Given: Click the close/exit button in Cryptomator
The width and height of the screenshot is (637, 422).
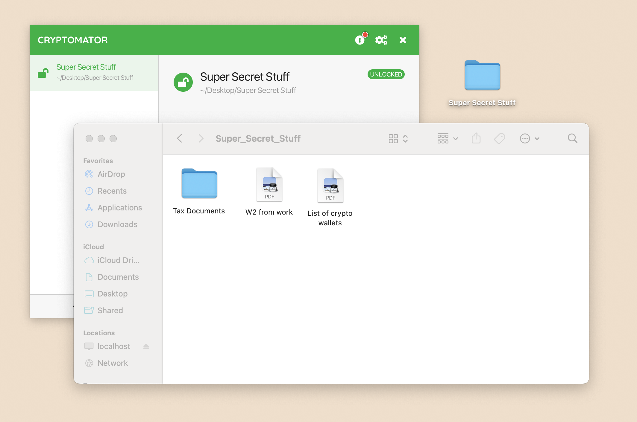Looking at the screenshot, I should (403, 40).
